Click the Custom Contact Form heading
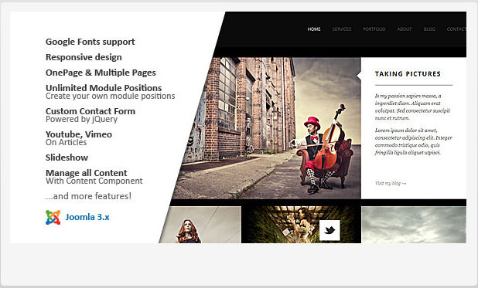478x288 pixels. [x=90, y=111]
